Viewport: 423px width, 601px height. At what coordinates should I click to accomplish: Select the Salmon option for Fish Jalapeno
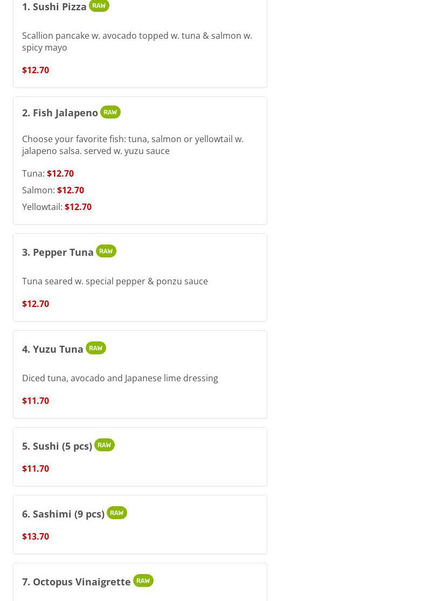[53, 190]
